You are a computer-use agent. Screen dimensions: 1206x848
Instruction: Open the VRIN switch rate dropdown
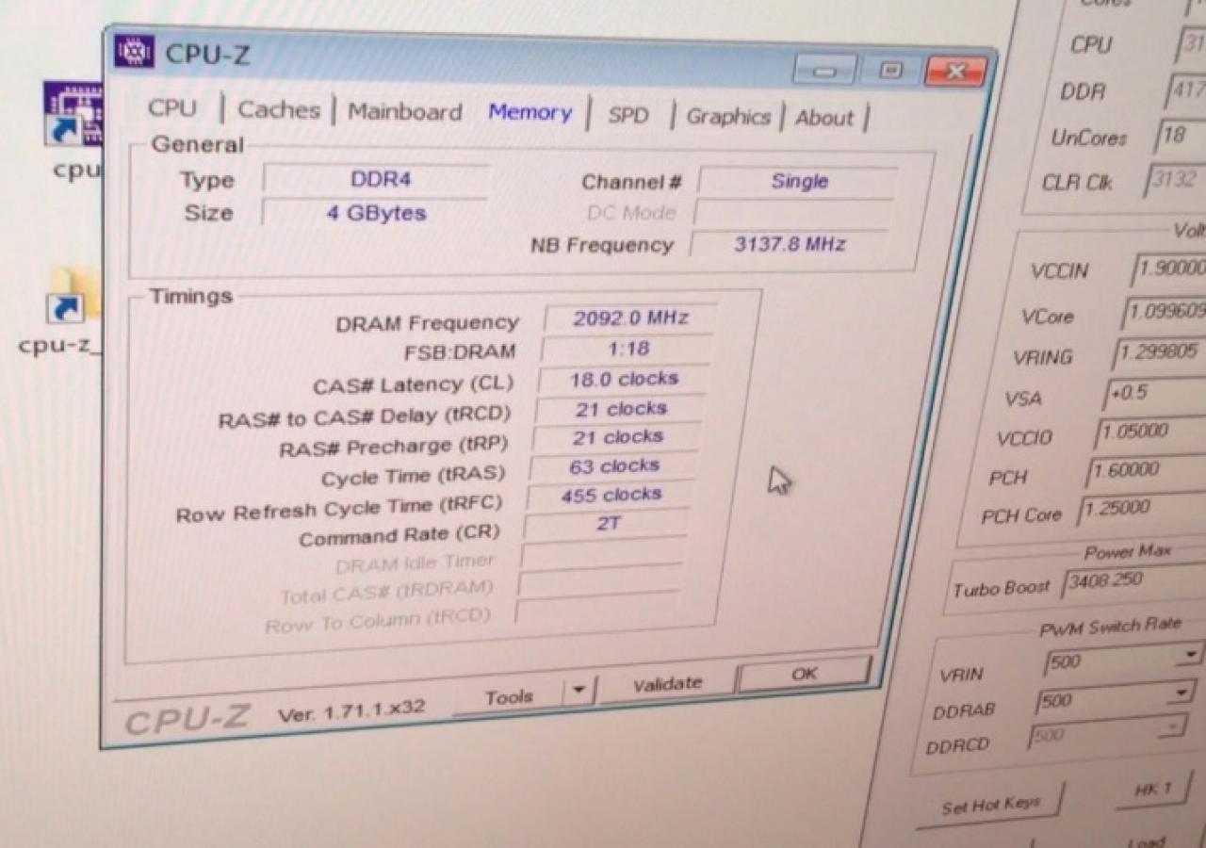click(1190, 656)
